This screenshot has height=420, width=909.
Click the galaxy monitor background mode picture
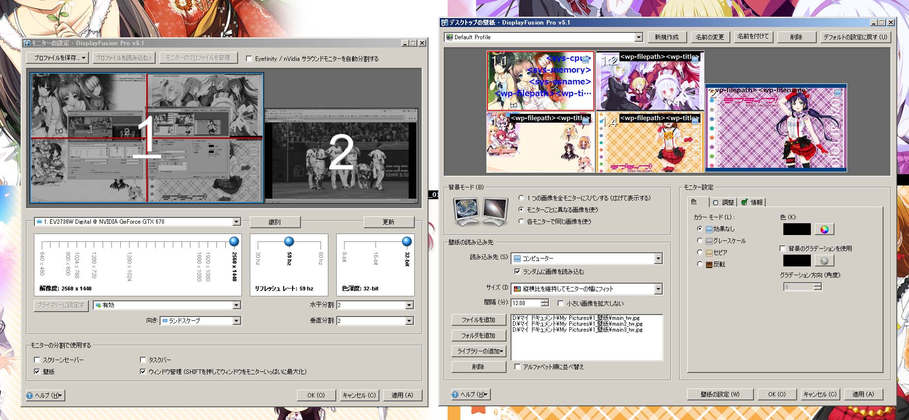(x=495, y=210)
